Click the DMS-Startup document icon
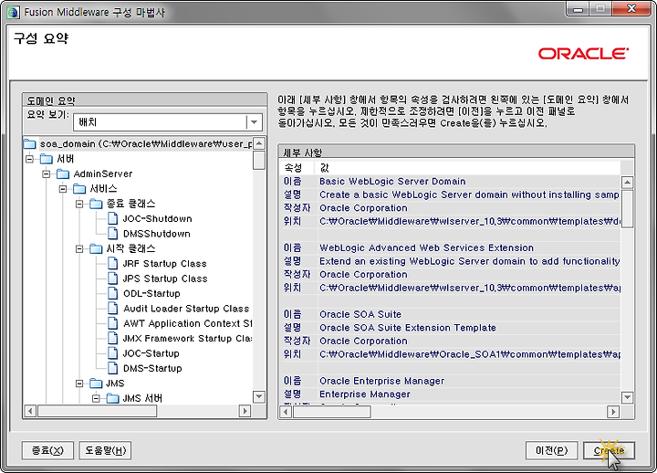 tap(113, 368)
